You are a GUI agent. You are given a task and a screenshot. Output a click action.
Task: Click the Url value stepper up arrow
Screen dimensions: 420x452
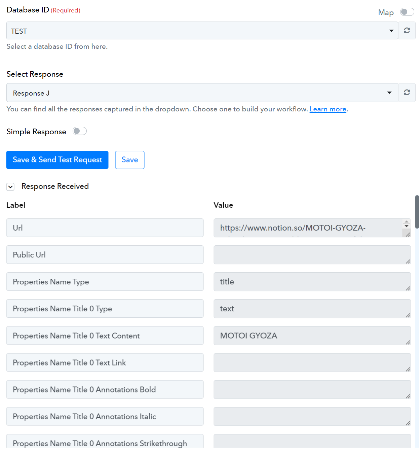pos(407,222)
